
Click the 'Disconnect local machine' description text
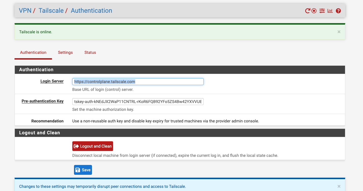175,155
